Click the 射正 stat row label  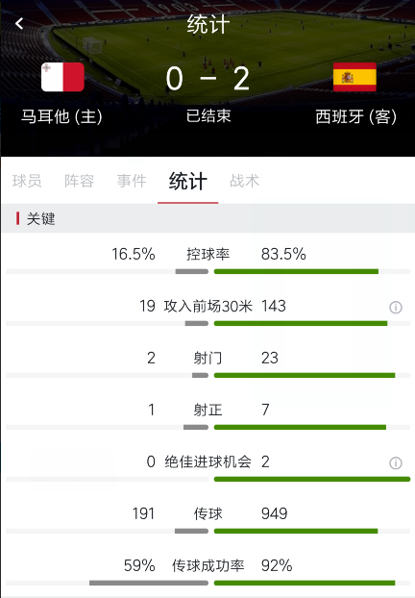pyautogui.click(x=207, y=410)
